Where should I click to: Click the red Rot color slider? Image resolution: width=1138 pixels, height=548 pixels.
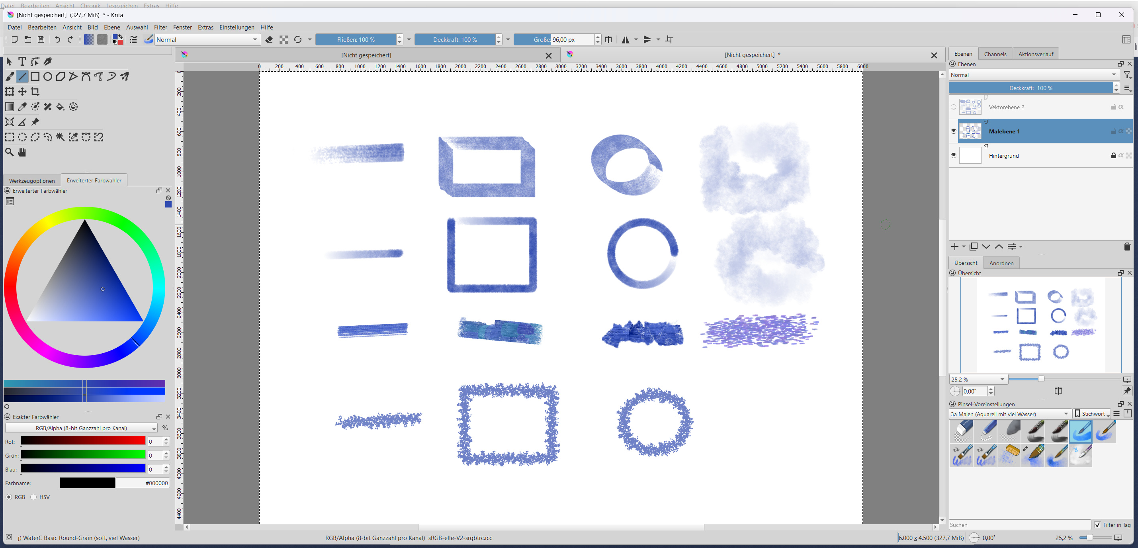(83, 441)
